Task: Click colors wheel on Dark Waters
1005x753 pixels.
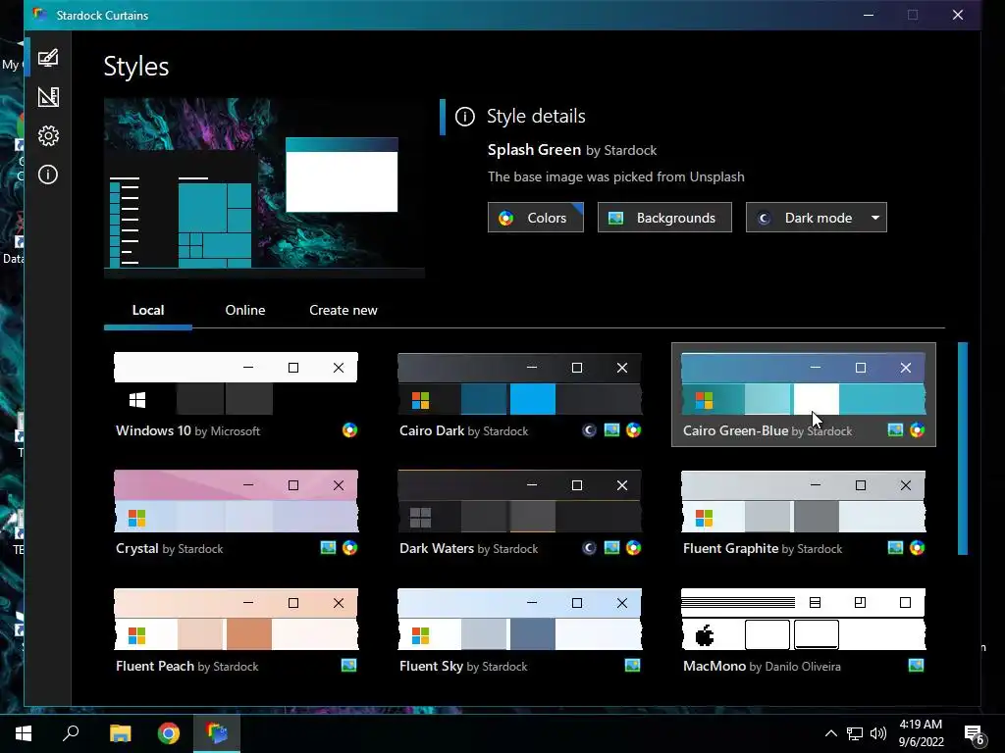Action: click(x=633, y=548)
